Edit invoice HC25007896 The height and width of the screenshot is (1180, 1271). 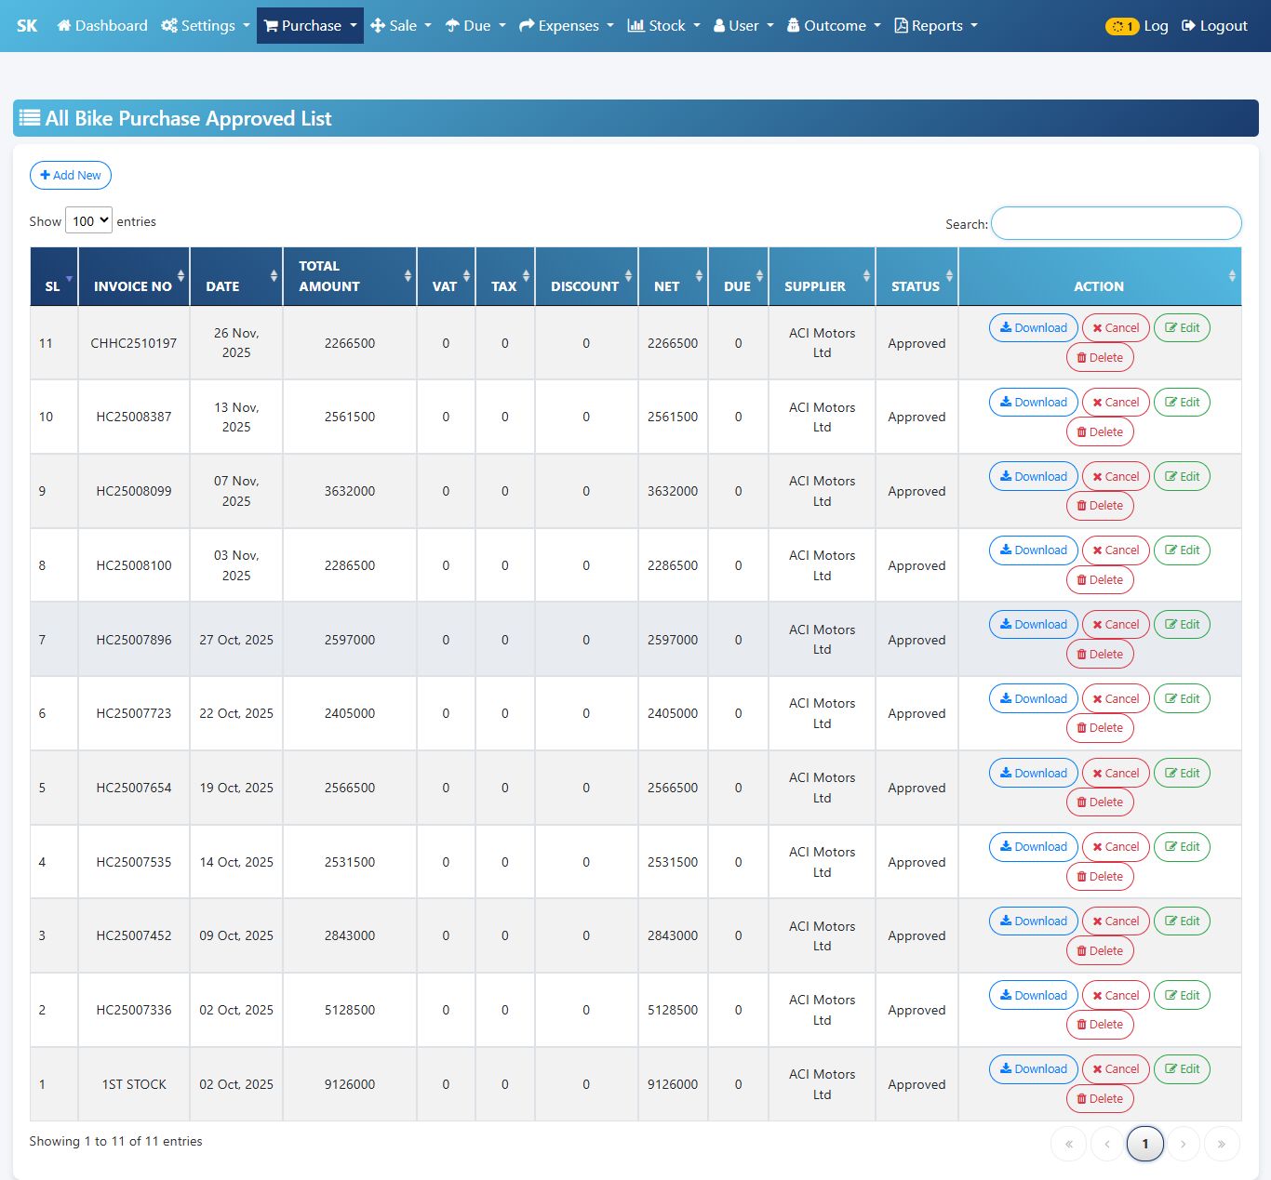pos(1182,625)
